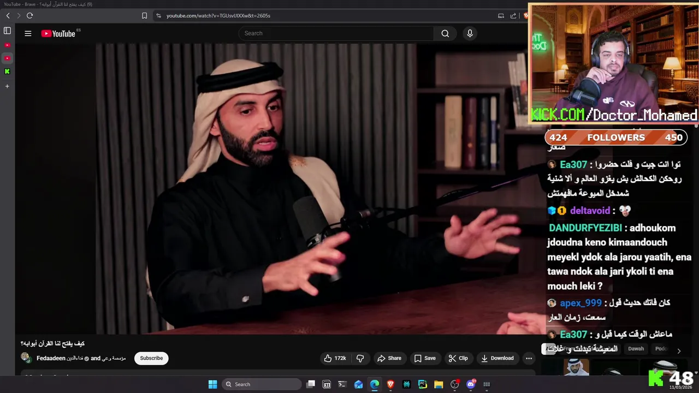Screen dimensions: 699x393
Task: Show more filter chips with right chevron
Action: pos(679,351)
